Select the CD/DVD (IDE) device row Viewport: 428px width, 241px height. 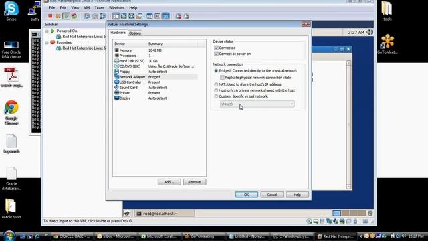click(x=156, y=66)
